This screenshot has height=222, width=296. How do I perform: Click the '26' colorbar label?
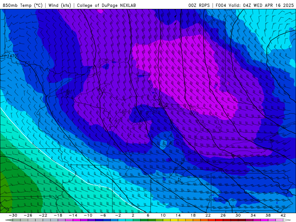click(223, 215)
